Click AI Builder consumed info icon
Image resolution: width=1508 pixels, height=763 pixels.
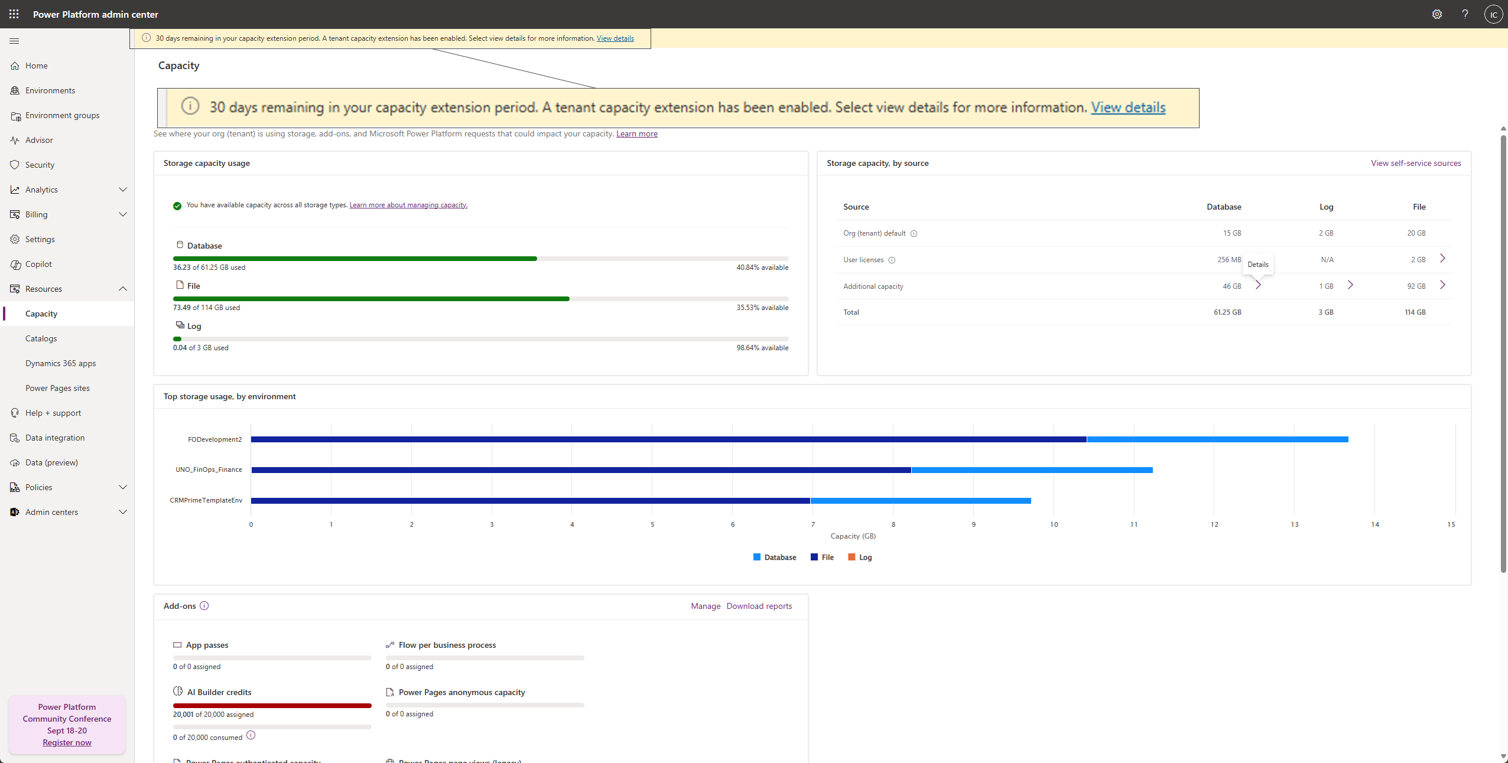251,735
